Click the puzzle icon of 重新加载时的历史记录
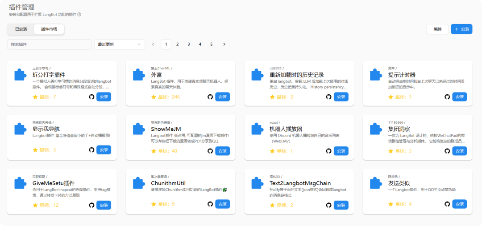 [258, 75]
